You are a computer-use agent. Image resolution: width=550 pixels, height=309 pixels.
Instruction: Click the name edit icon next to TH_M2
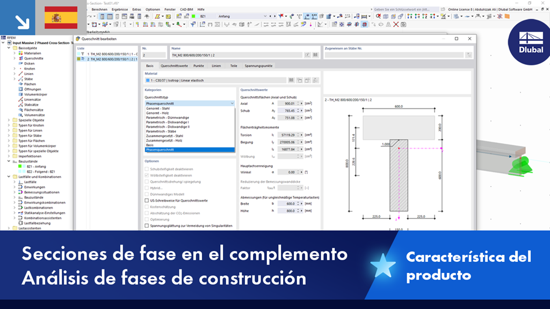(x=307, y=56)
